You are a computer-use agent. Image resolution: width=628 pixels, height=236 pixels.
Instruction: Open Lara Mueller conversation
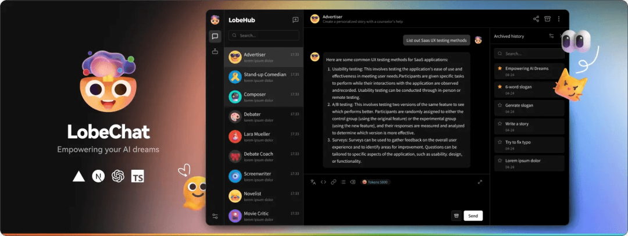[x=263, y=136]
